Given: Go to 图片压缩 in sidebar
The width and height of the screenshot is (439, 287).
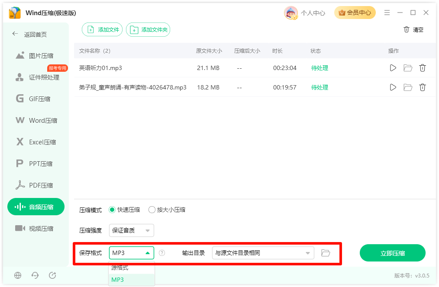Looking at the screenshot, I should click(x=36, y=56).
